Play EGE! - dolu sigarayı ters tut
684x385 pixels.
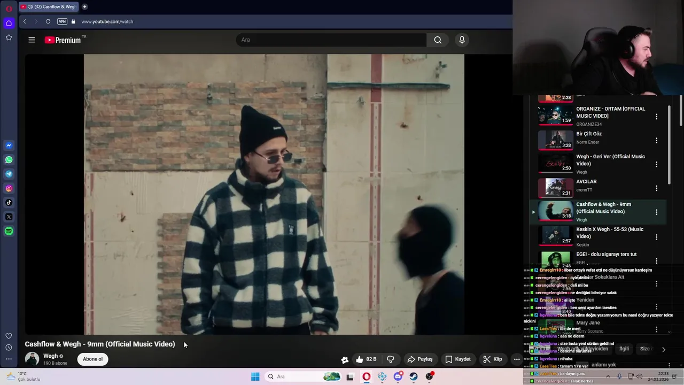(607, 254)
